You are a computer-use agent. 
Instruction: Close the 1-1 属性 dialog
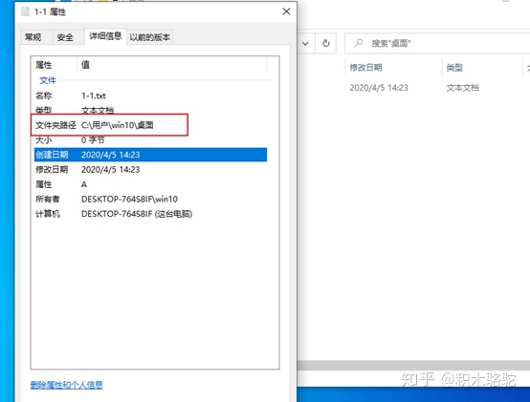coord(286,11)
